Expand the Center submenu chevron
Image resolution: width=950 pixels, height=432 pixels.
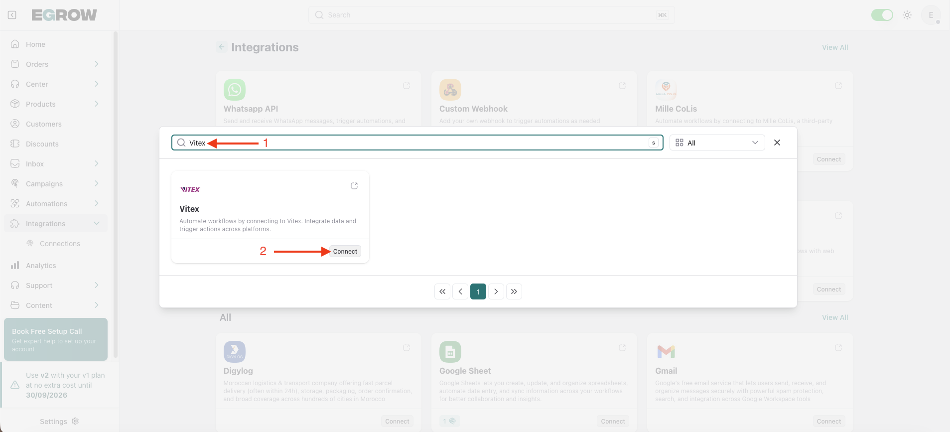pyautogui.click(x=97, y=84)
